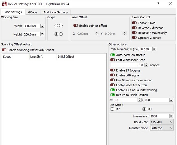Image resolution: width=177 pixels, height=145 pixels.
Task: Click the Laser Offset Y stepper
Action: [x=124, y=33]
